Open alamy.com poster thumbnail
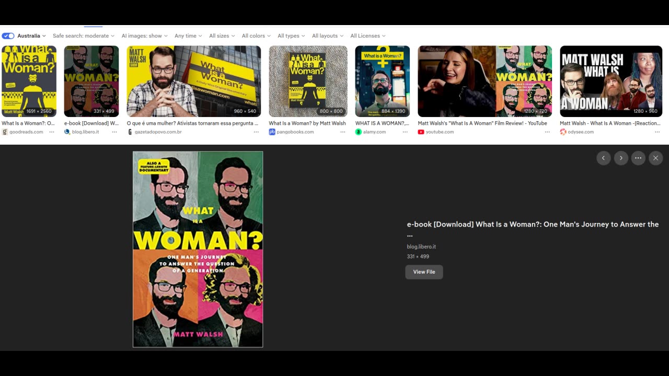This screenshot has height=376, width=669. pos(383,81)
